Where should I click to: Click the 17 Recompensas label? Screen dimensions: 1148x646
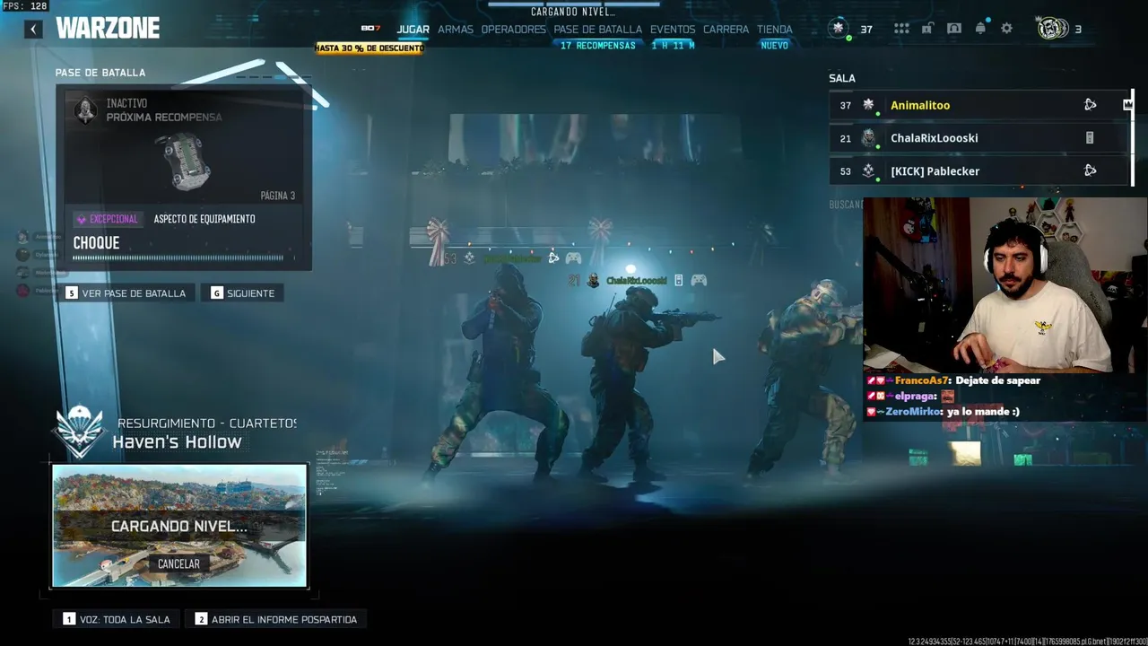point(597,46)
